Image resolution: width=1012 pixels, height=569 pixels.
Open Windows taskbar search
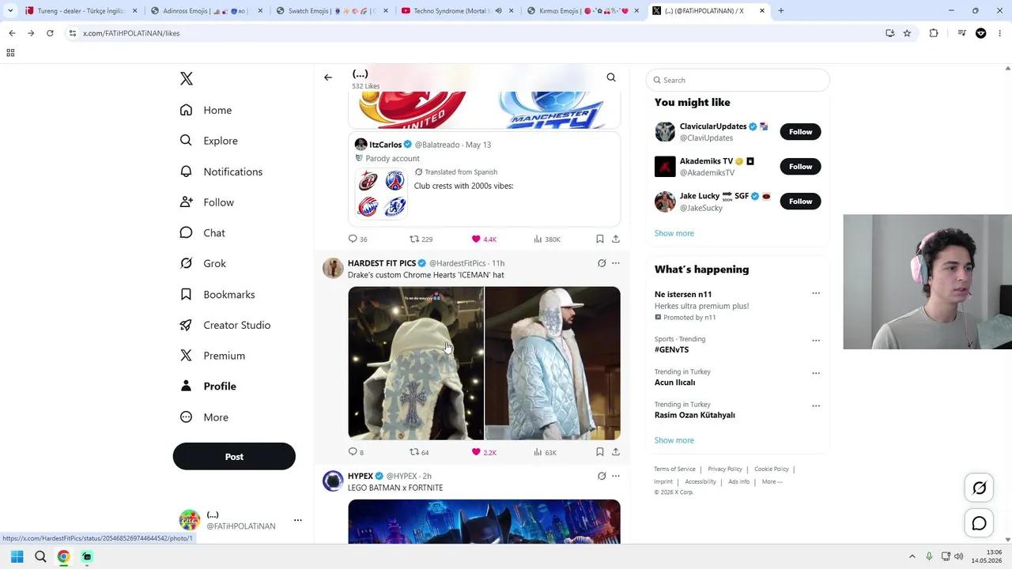click(x=40, y=556)
